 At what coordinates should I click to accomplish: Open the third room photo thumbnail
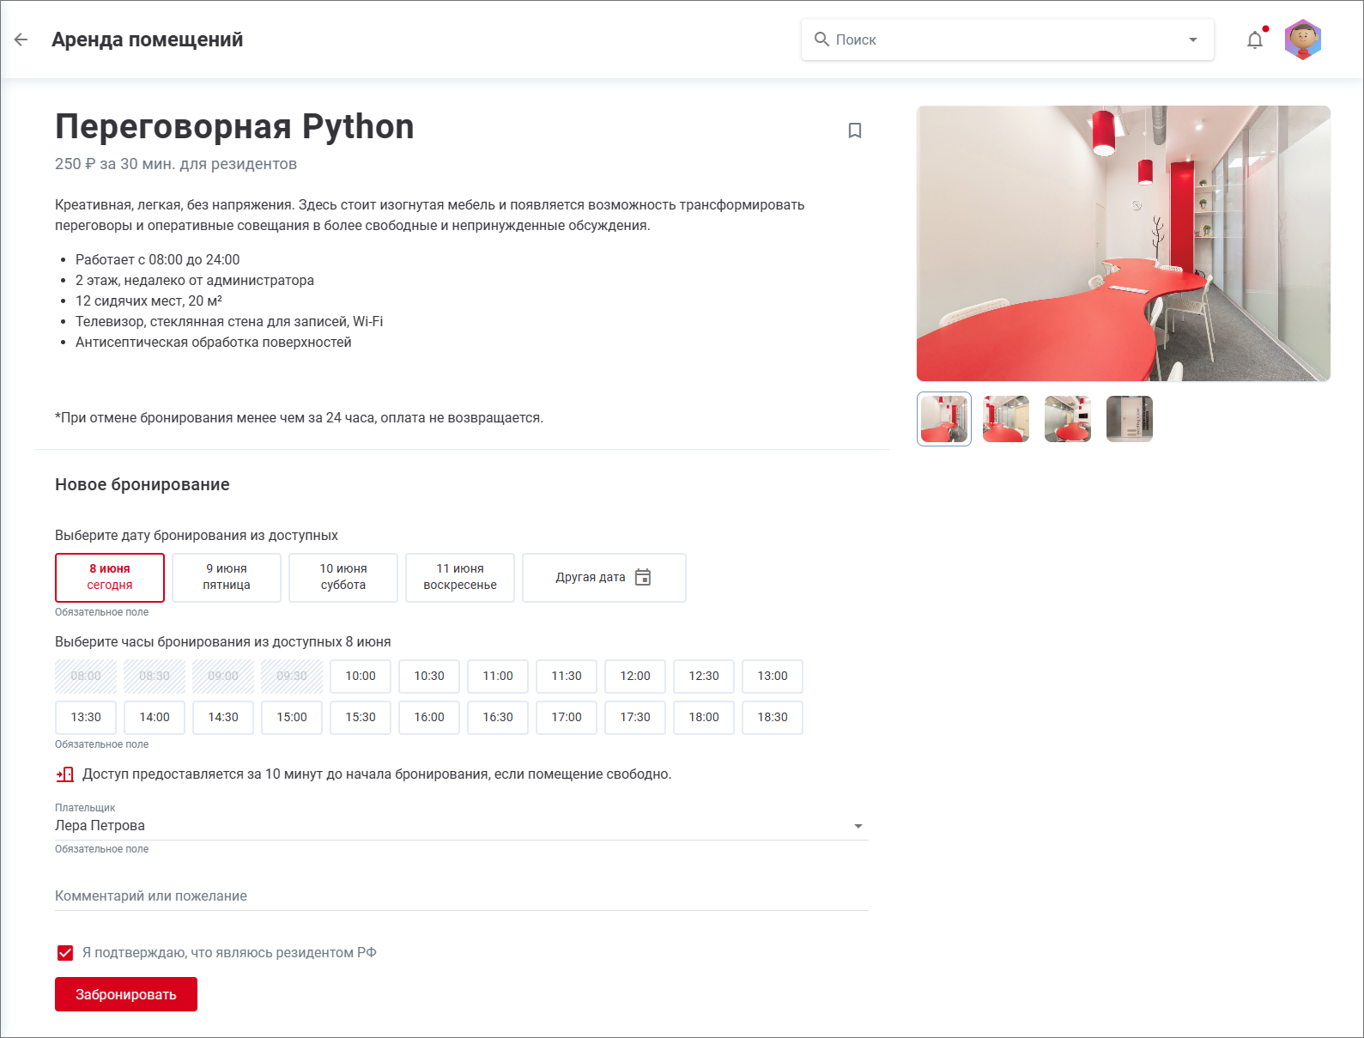(x=1068, y=419)
